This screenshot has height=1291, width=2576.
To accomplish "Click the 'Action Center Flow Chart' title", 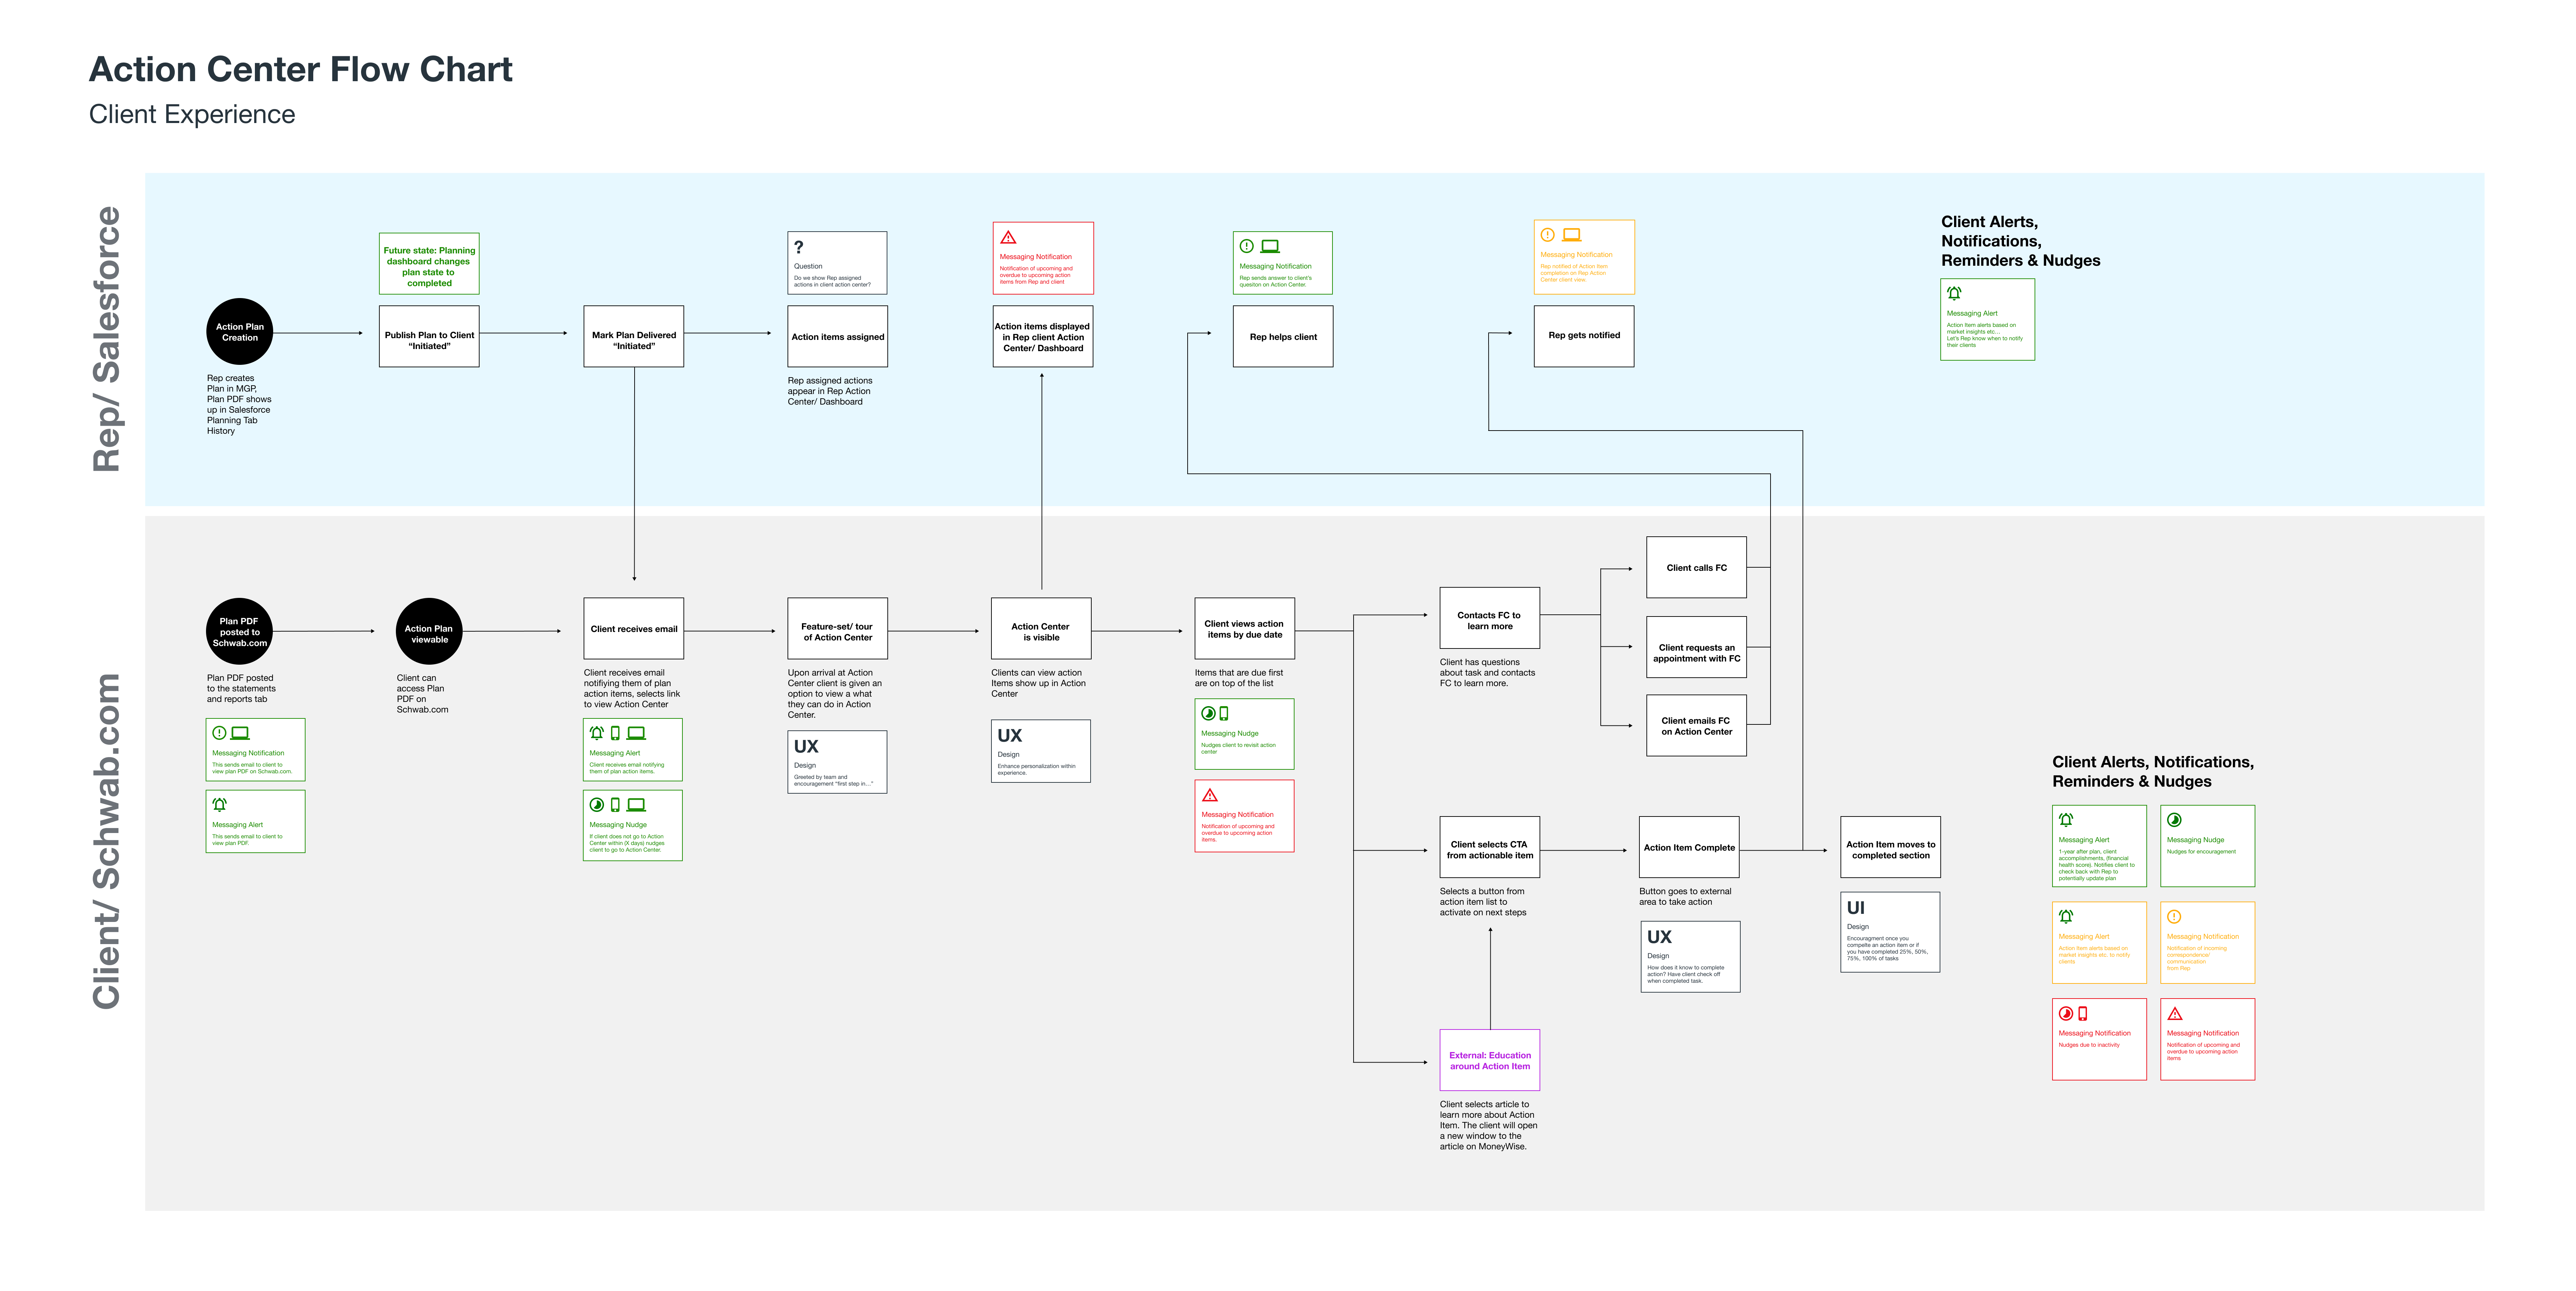I will tap(301, 69).
